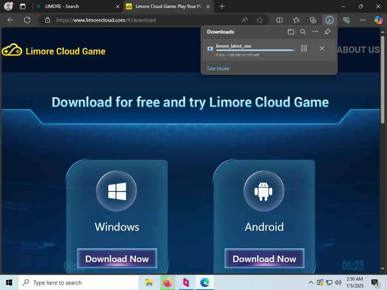Cancel the limore_latest_.exe download
This screenshot has width=387, height=290.
322,48
